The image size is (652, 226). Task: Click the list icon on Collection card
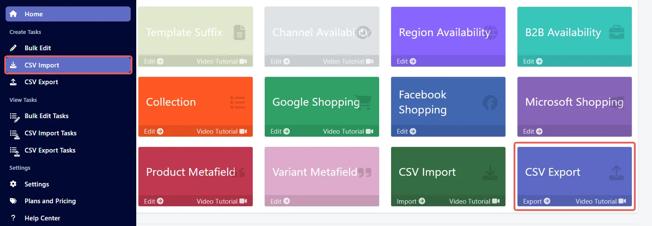[x=238, y=102]
